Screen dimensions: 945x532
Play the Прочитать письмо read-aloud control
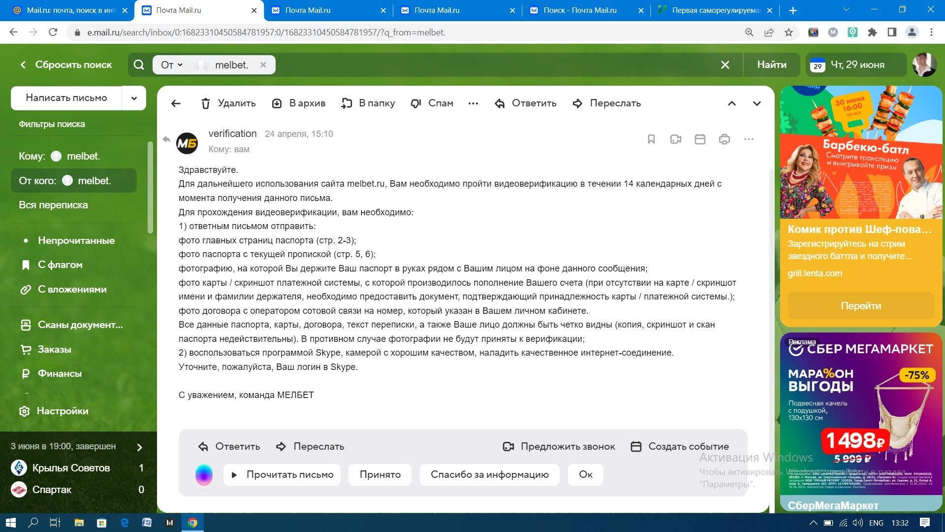coord(282,475)
